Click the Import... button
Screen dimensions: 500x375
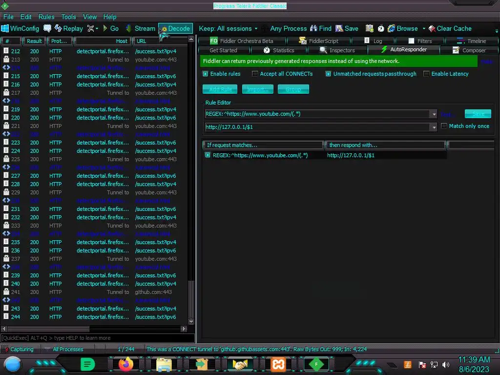pyautogui.click(x=258, y=89)
